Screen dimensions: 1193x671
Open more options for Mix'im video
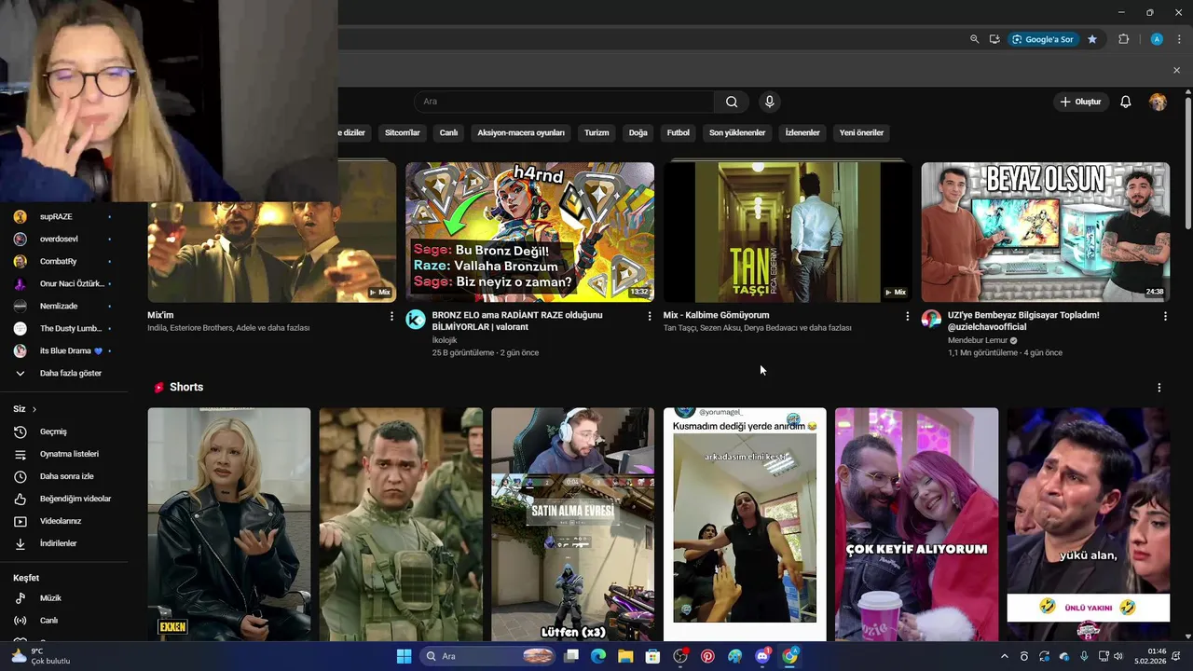coord(391,316)
